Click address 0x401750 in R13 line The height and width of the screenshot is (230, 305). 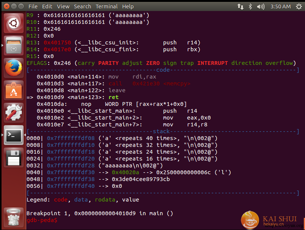57,43
